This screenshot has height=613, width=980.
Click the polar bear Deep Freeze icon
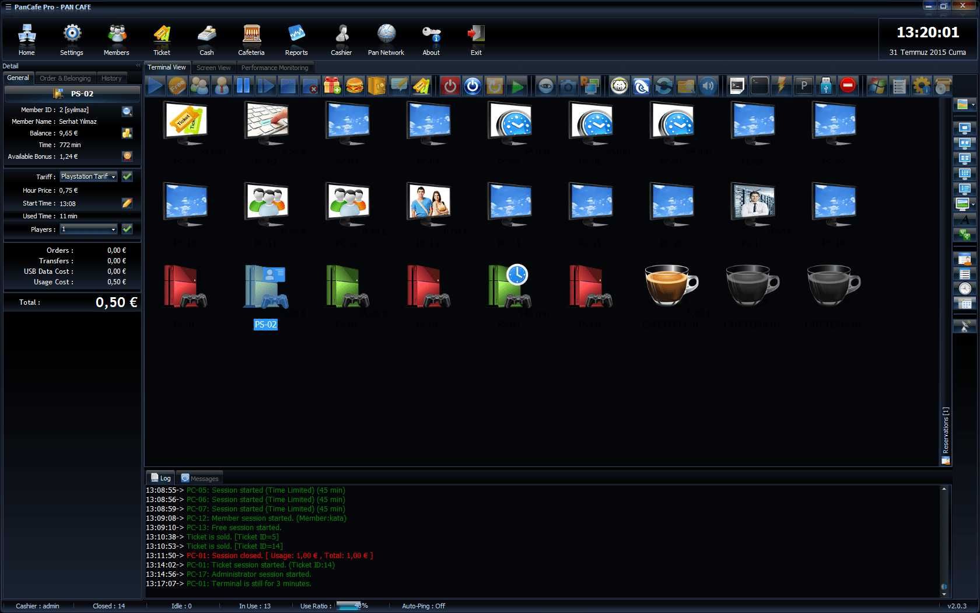(619, 86)
